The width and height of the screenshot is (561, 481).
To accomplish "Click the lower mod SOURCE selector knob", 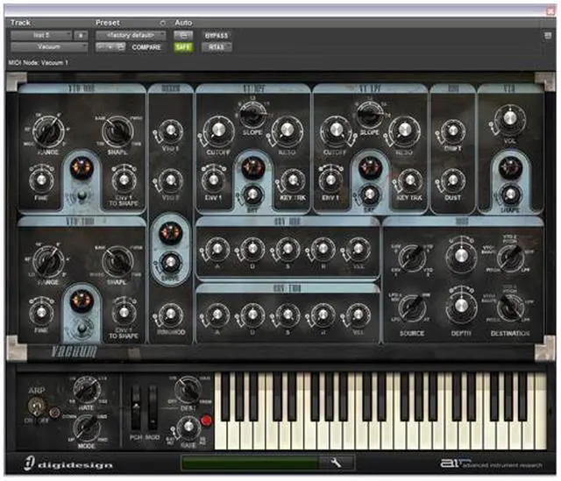I will tap(412, 308).
